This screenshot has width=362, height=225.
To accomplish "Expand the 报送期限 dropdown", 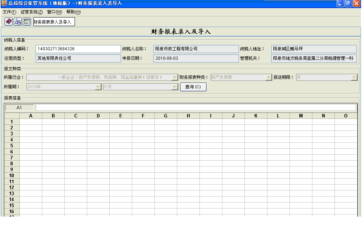I will click(x=354, y=77).
